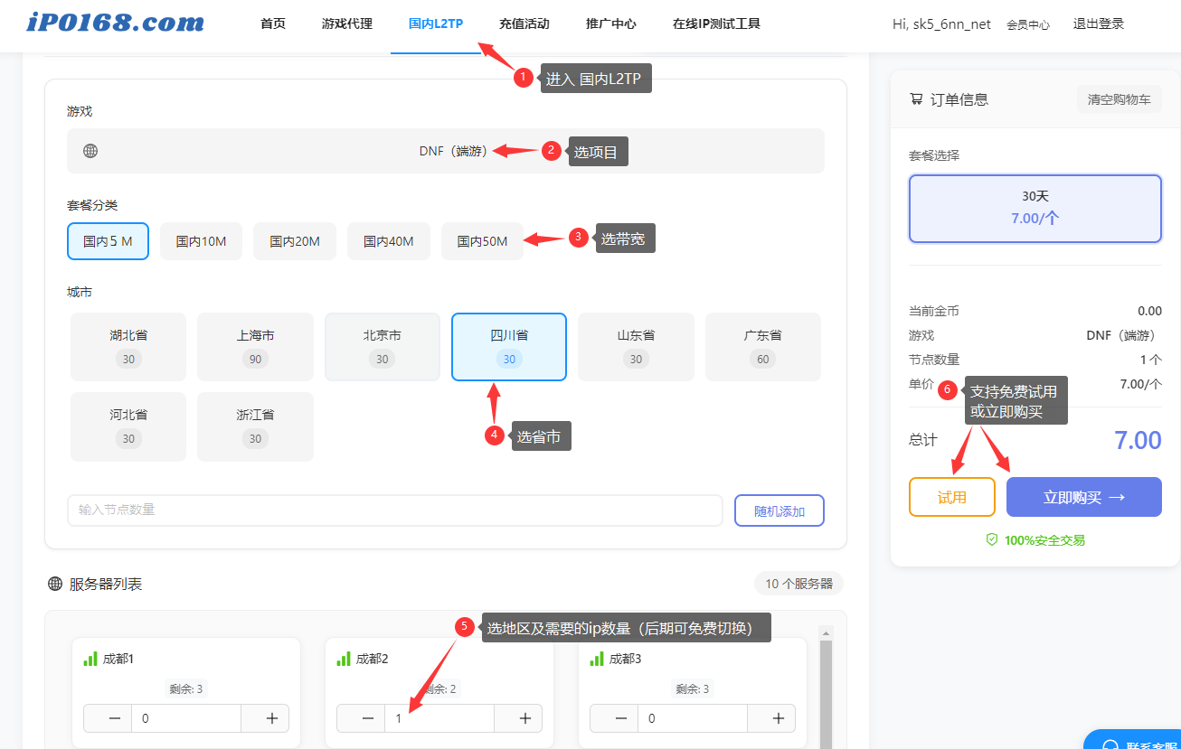Click the globe icon beside DNF（端游）
Viewport: 1181px width, 749px height.
tap(90, 150)
